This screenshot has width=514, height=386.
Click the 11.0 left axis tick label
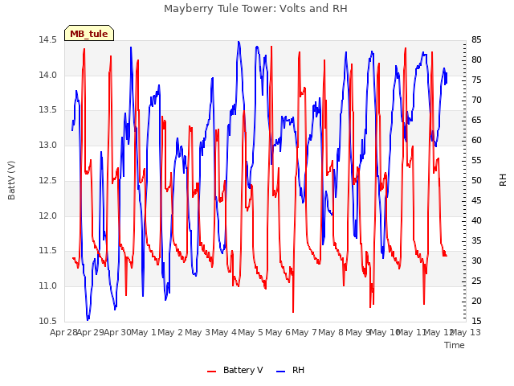47,286
